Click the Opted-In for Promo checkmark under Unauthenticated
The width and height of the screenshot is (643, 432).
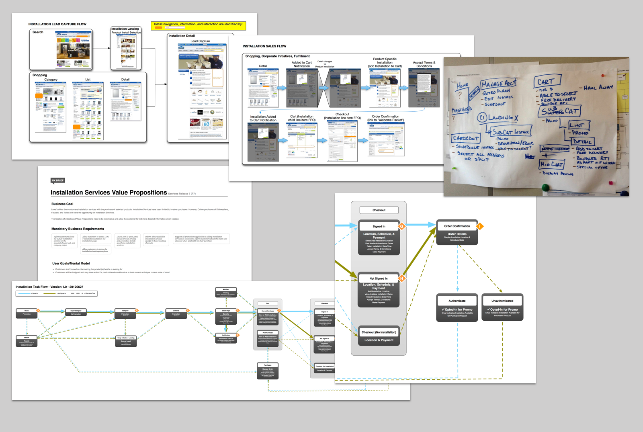pos(488,309)
